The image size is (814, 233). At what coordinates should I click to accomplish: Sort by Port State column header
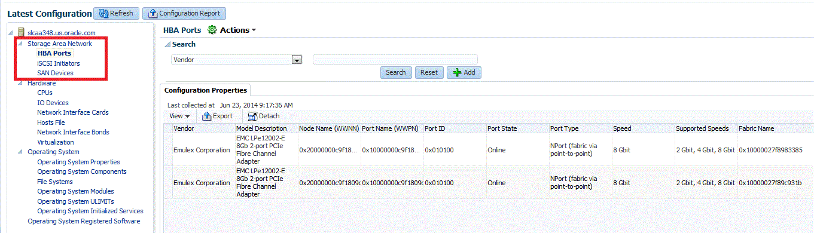(x=517, y=128)
